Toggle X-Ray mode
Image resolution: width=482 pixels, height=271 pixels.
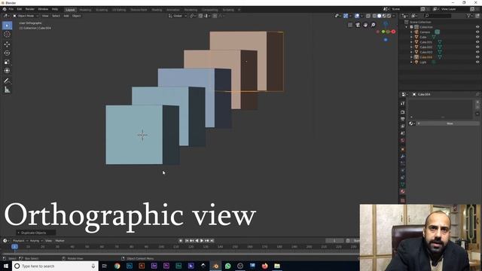point(368,16)
